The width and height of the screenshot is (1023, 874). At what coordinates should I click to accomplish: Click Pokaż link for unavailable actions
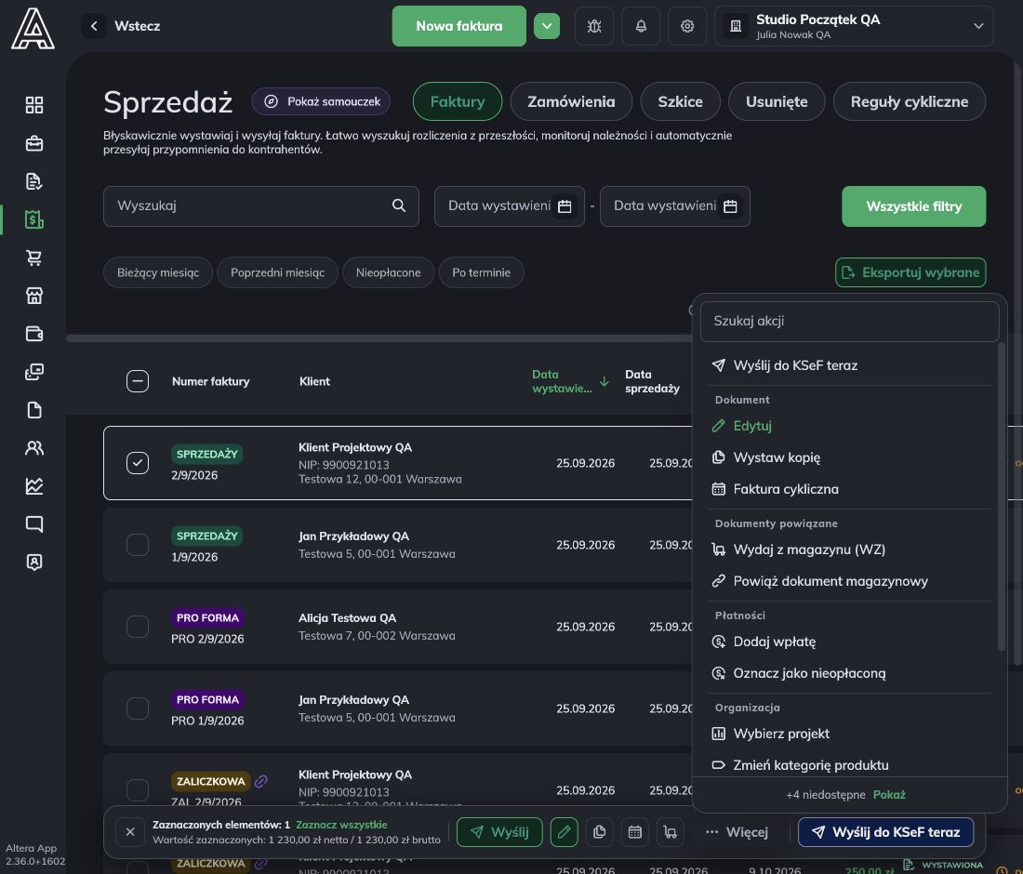pyautogui.click(x=889, y=794)
